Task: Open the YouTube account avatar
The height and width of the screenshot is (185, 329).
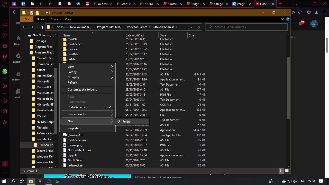Action: pyautogui.click(x=314, y=24)
